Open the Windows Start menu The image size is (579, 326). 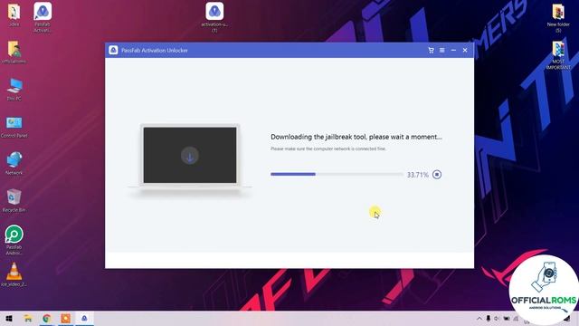9,318
